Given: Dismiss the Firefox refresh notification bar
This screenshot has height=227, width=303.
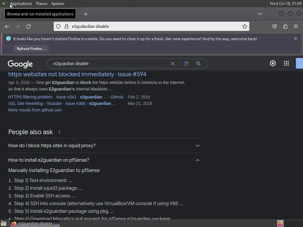Looking at the screenshot, I should coord(296,38).
